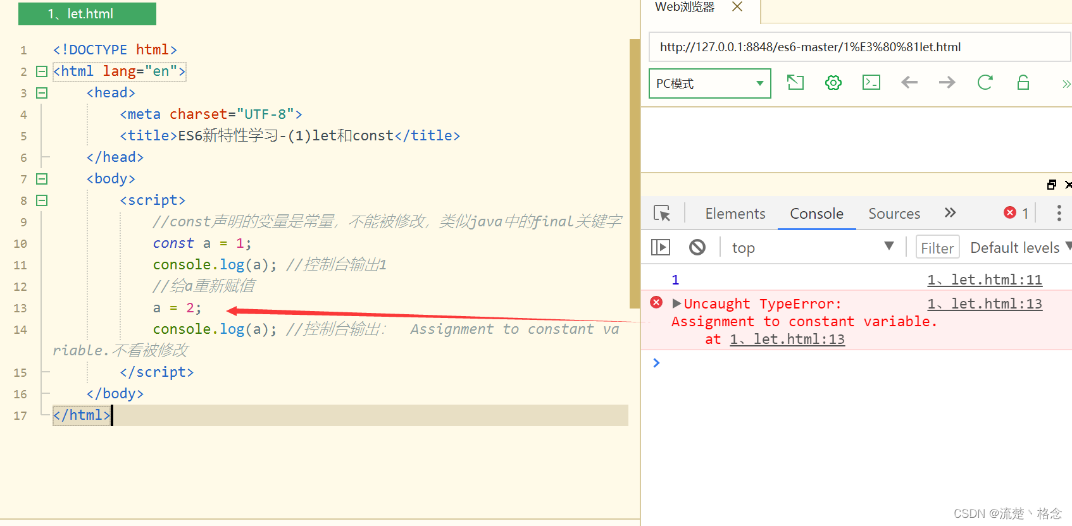Click the red error icon in console message
Screen dimensions: 1072x526
(656, 303)
